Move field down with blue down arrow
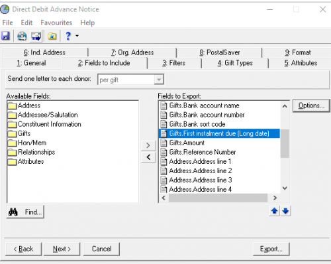The image size is (331, 264). [x=285, y=211]
